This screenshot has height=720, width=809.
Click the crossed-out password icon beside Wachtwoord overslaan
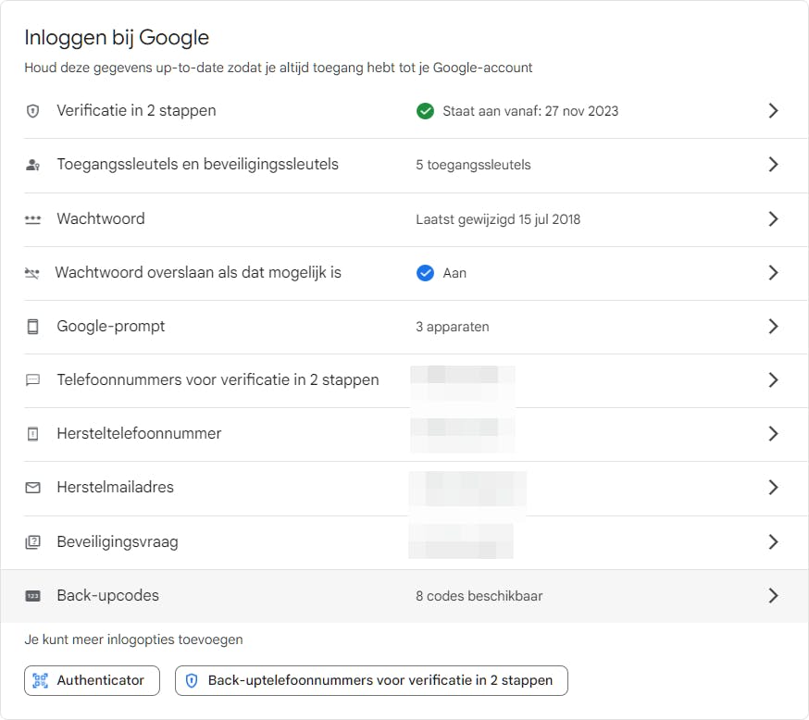click(33, 273)
